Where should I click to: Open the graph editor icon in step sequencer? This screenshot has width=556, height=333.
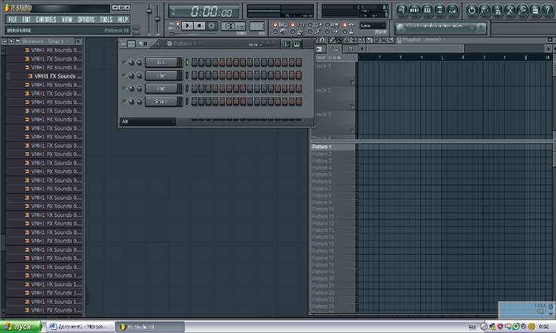coord(287,44)
